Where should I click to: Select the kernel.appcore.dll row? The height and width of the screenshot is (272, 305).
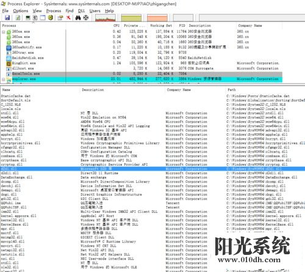[x=152, y=216]
